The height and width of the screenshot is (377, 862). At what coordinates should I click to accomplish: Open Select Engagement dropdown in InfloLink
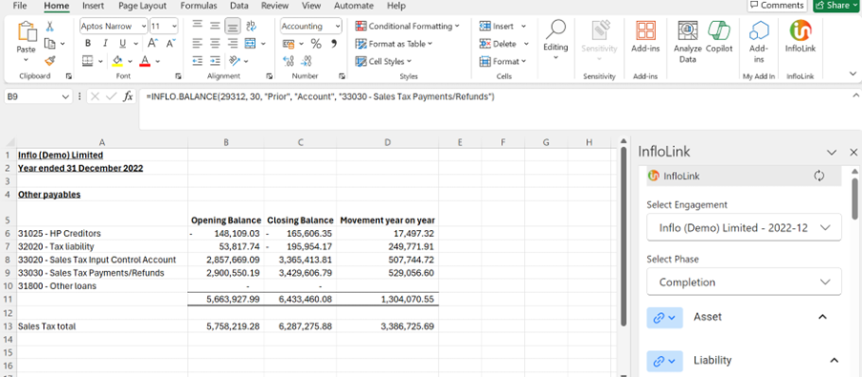744,227
